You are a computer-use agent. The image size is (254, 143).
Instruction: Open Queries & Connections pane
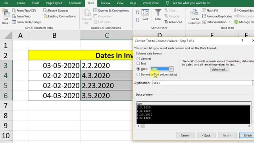[x=111, y=11]
